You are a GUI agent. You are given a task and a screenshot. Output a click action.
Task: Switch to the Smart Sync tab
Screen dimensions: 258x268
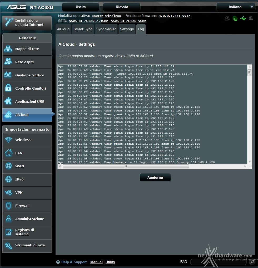83,29
